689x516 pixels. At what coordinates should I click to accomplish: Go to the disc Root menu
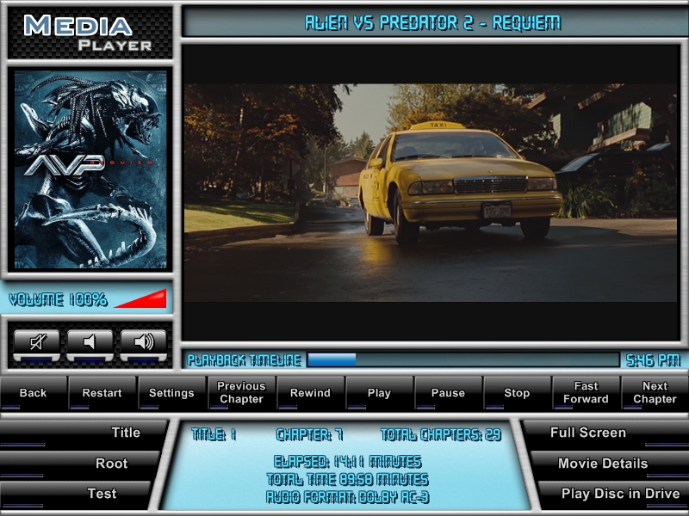[79, 464]
